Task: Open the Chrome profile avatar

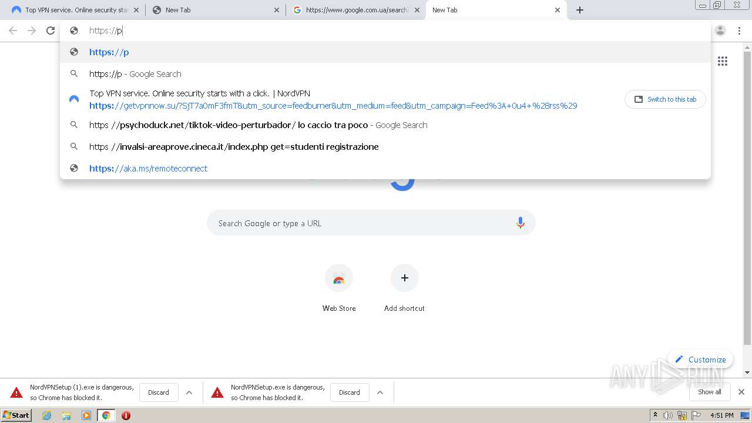Action: coord(720,31)
